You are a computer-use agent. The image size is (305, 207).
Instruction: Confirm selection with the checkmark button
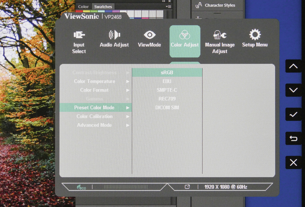pyautogui.click(x=293, y=115)
